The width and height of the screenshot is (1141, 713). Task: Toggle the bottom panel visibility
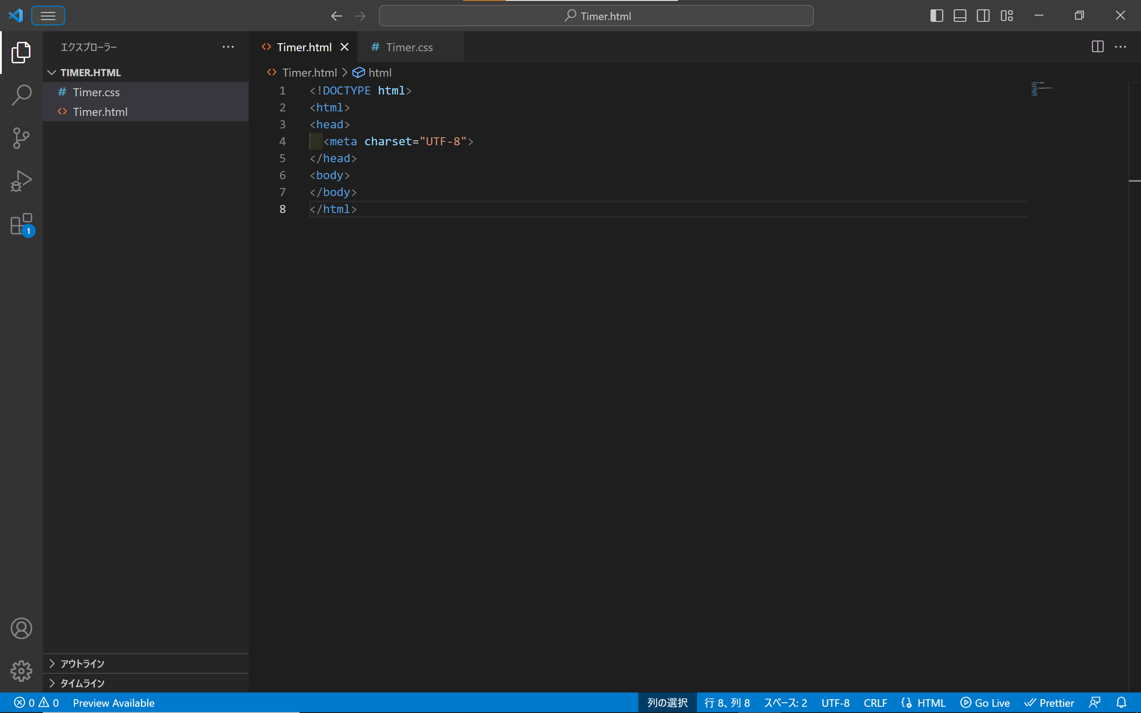[x=960, y=16]
